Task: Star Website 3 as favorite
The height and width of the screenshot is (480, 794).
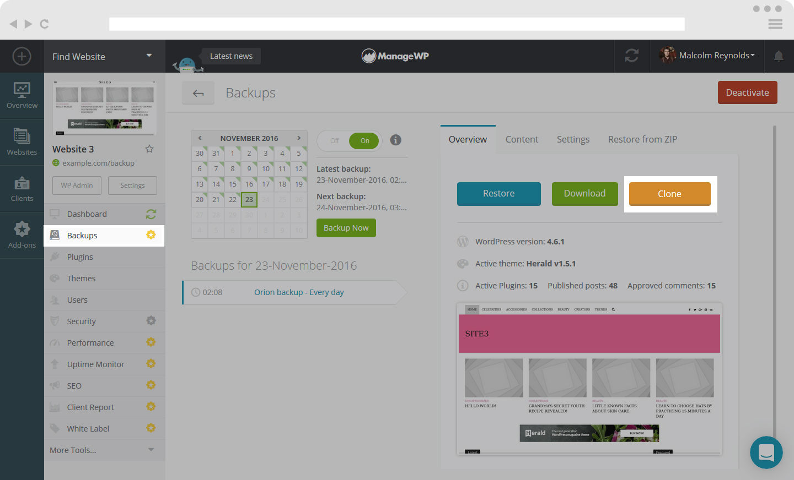Action: (149, 149)
